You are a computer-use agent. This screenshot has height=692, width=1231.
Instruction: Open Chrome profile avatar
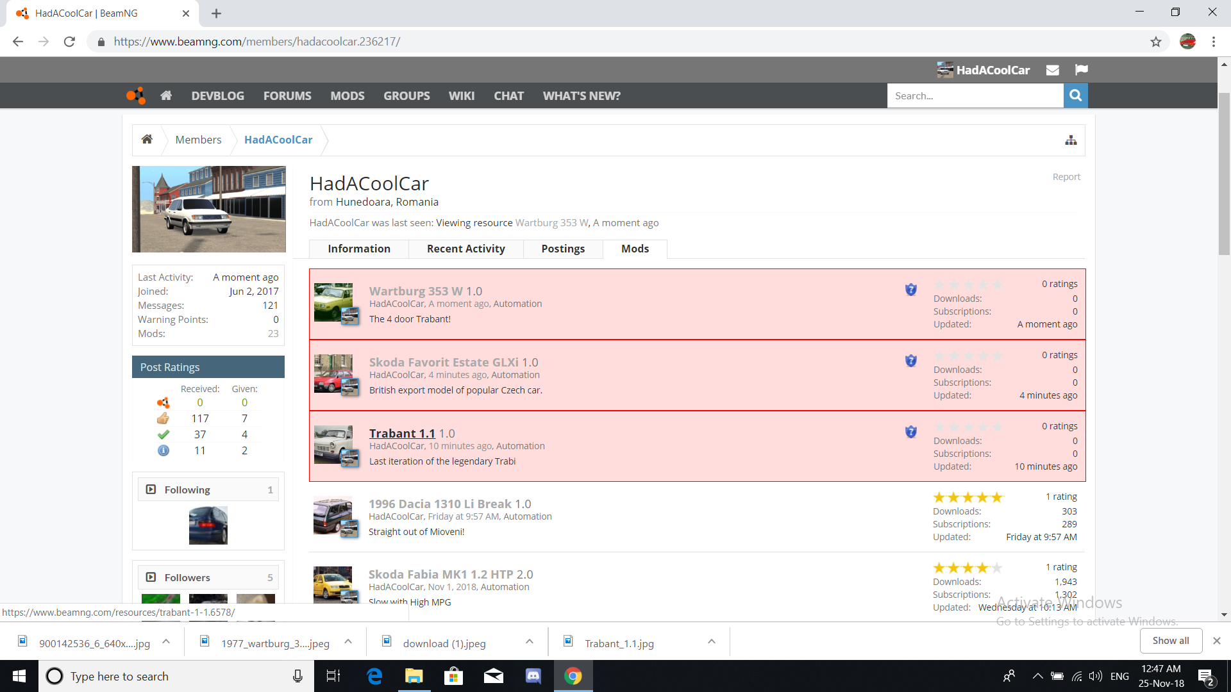(x=1187, y=42)
